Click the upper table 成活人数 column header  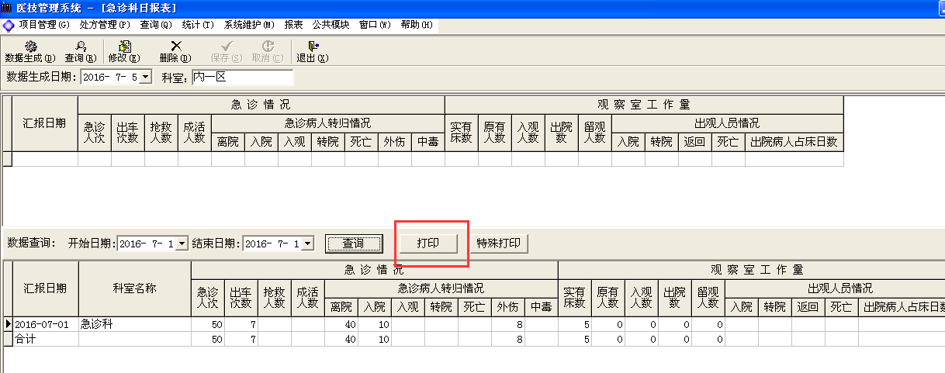pos(194,133)
